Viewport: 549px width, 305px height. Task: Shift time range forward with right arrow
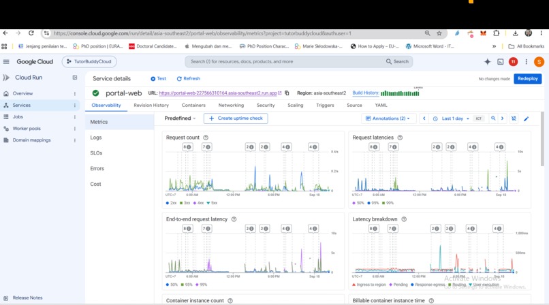(x=503, y=118)
